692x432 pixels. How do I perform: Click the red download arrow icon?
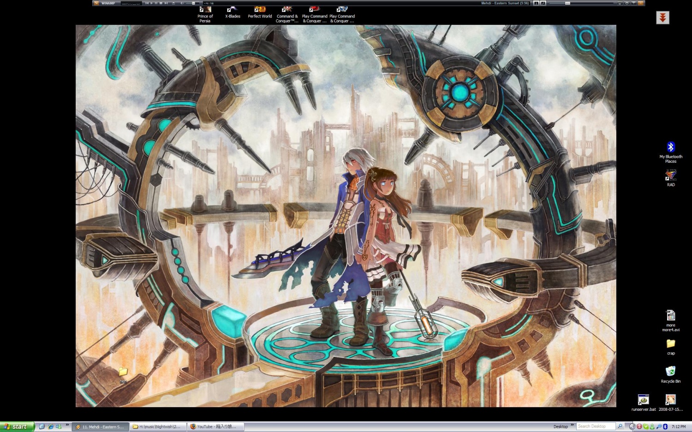point(662,18)
